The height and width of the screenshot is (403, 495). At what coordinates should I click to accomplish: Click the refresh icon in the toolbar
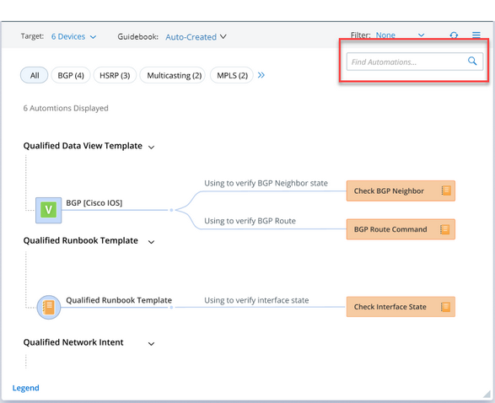[454, 35]
